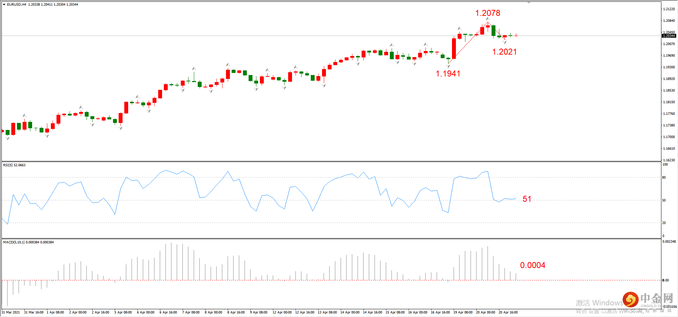The height and width of the screenshot is (317, 678).
Task: Click the 5 Apr 08:00 time label
Action: click(x=123, y=312)
